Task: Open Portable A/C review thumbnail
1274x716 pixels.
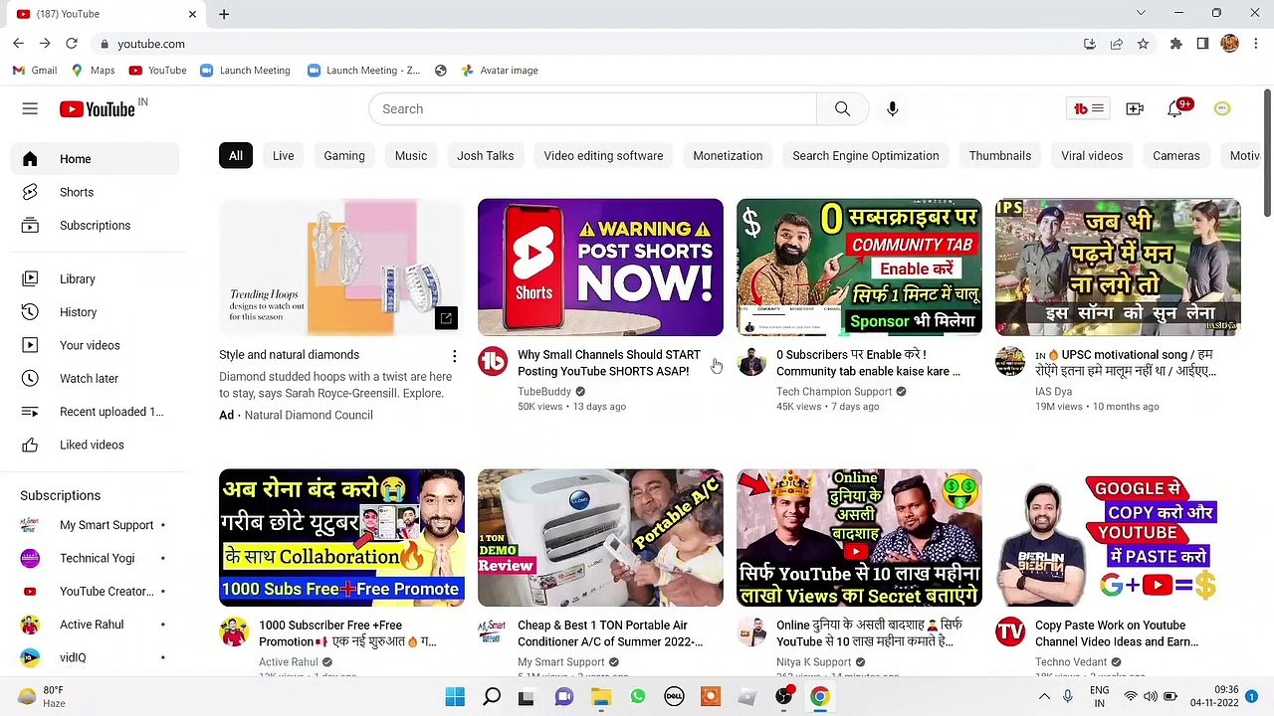Action: pyautogui.click(x=600, y=538)
